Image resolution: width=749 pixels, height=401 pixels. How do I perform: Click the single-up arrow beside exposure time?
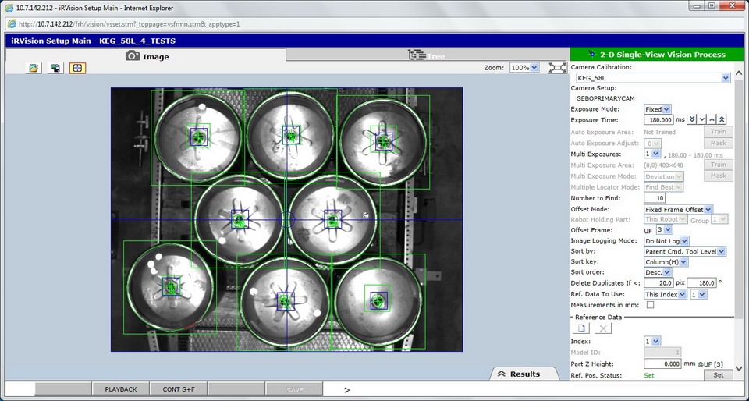click(x=712, y=120)
